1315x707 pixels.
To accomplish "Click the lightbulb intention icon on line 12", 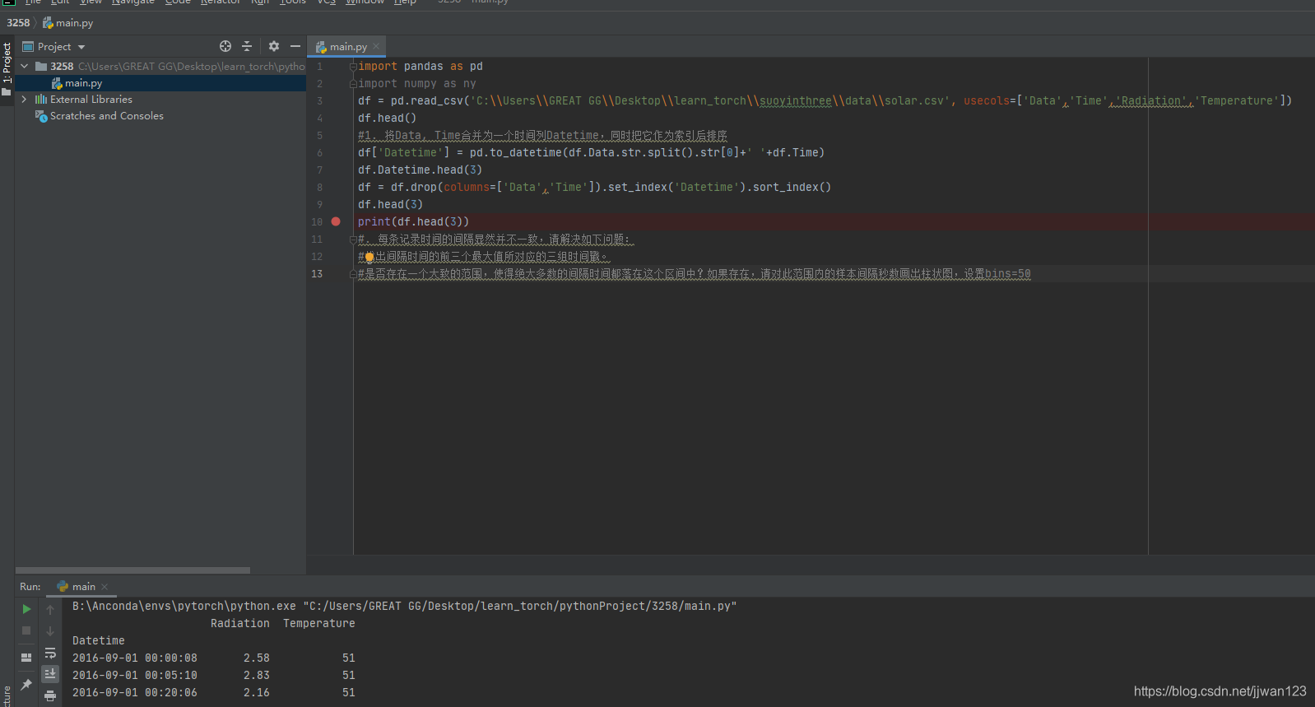I will pyautogui.click(x=369, y=257).
